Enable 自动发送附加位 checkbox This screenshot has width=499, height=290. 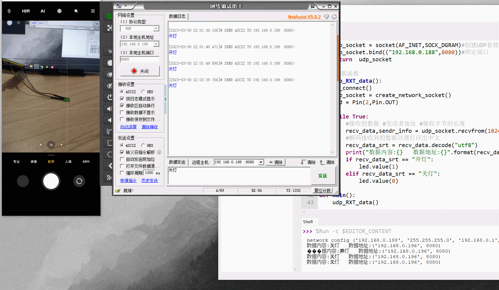point(122,159)
